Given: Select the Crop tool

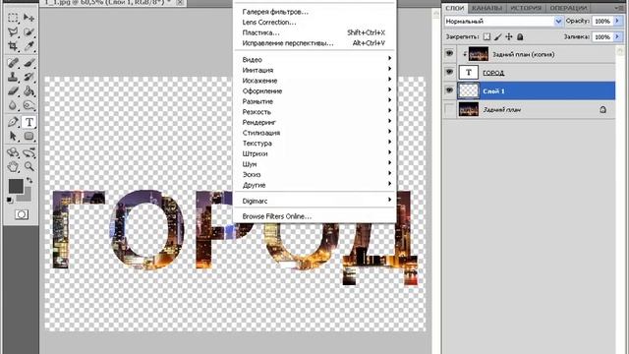Looking at the screenshot, I should pos(13,46).
